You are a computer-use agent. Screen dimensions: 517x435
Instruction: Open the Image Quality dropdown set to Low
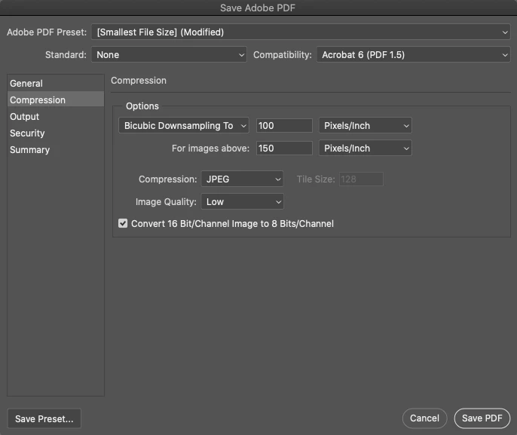click(242, 201)
